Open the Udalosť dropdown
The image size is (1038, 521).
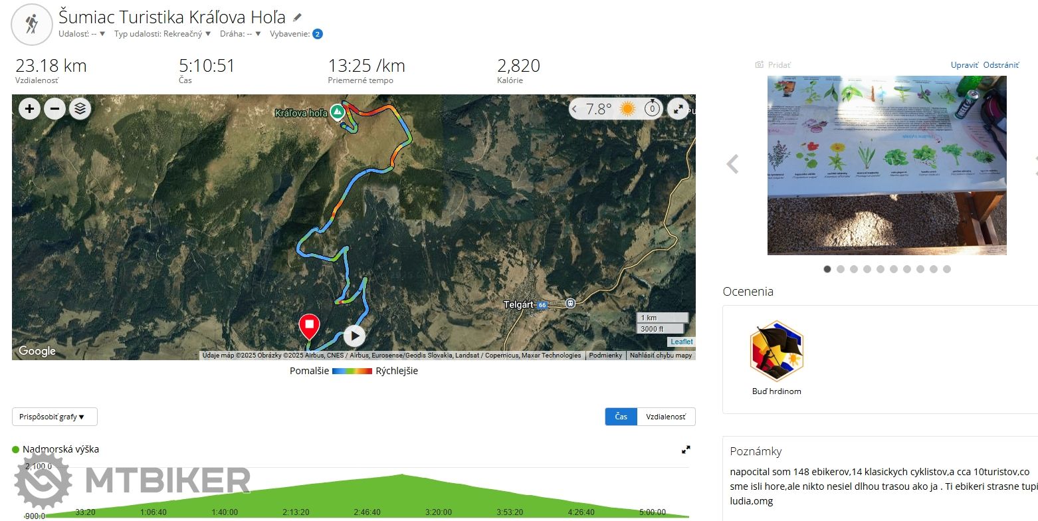tap(82, 34)
